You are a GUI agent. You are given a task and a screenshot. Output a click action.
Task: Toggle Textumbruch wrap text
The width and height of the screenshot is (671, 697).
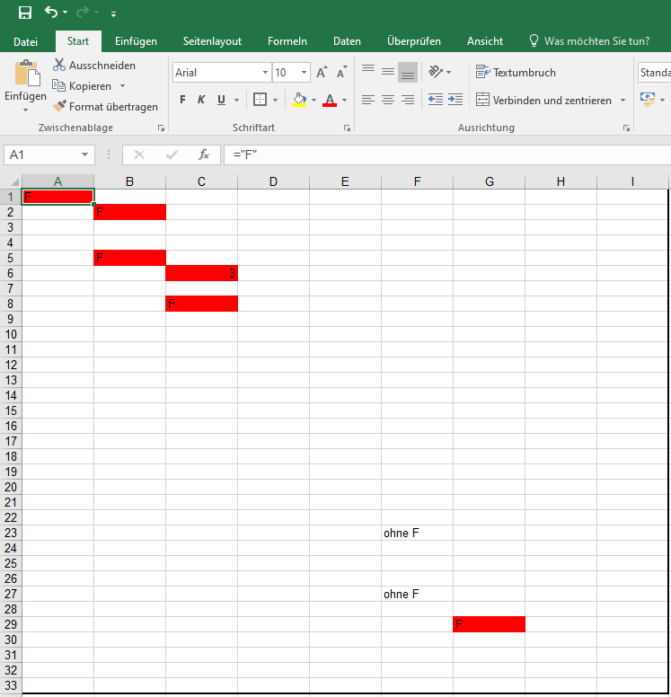(516, 72)
